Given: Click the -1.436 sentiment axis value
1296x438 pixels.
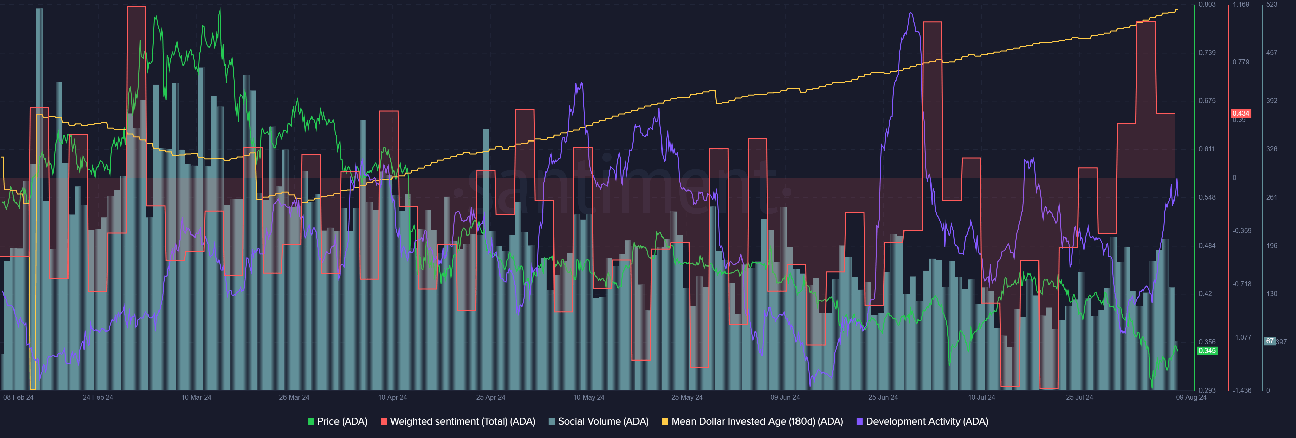Looking at the screenshot, I should pyautogui.click(x=1242, y=390).
